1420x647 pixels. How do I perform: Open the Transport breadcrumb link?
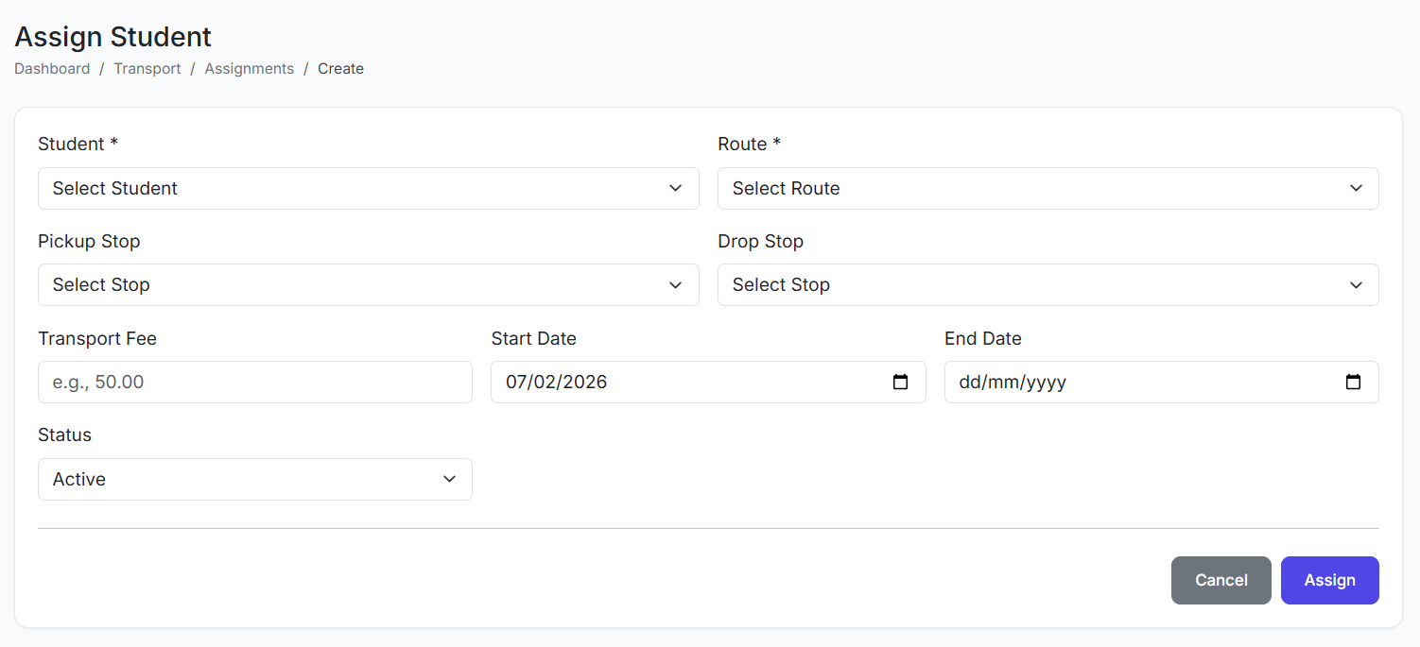(147, 69)
